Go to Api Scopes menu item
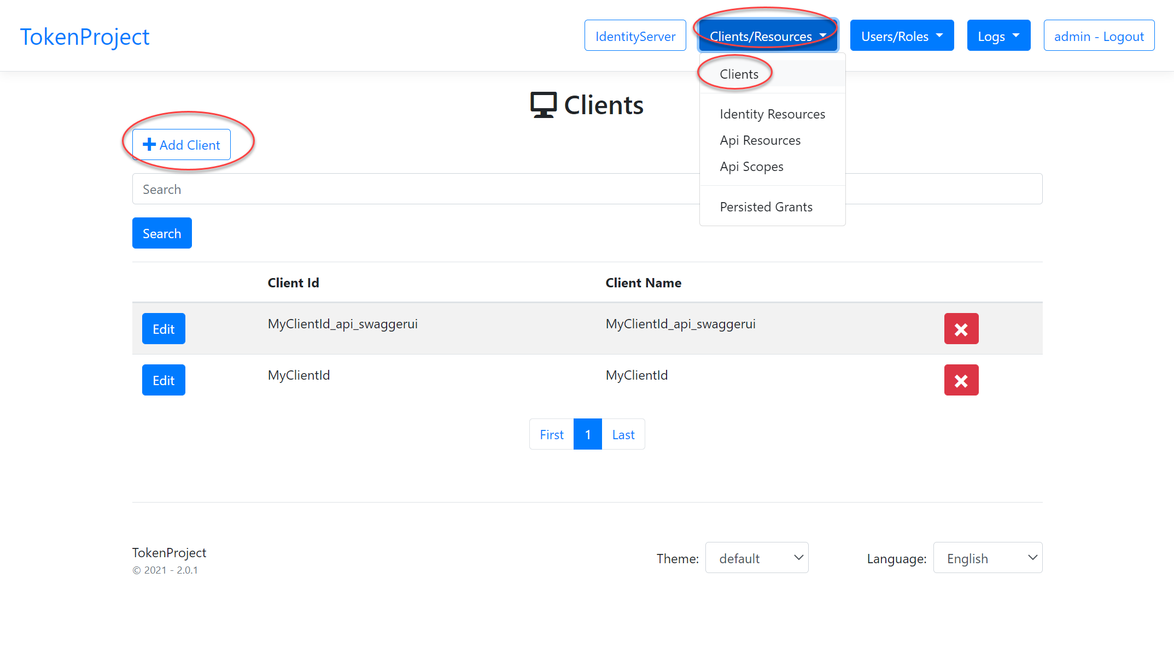Viewport: 1174px width, 661px height. pyautogui.click(x=751, y=167)
